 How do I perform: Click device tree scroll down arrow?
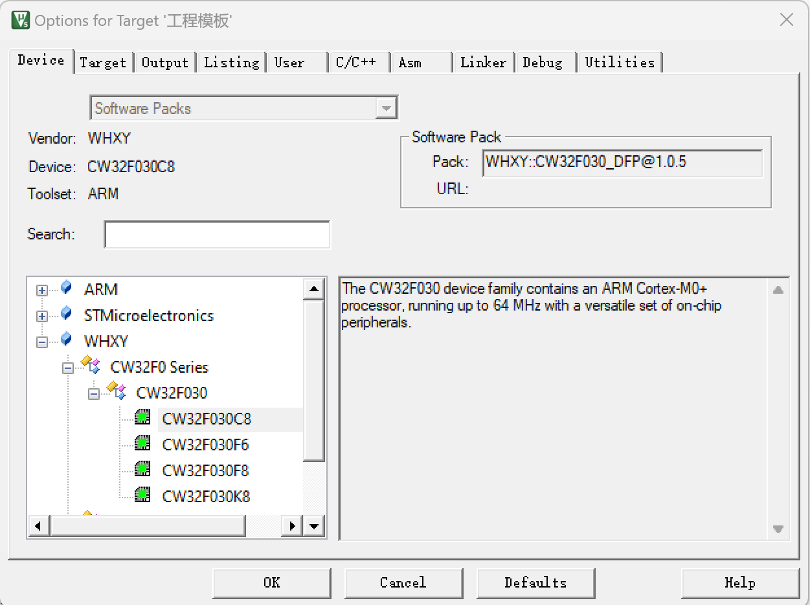point(314,526)
